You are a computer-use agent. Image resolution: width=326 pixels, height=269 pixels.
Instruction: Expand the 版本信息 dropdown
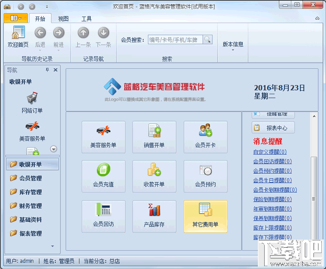click(x=233, y=50)
